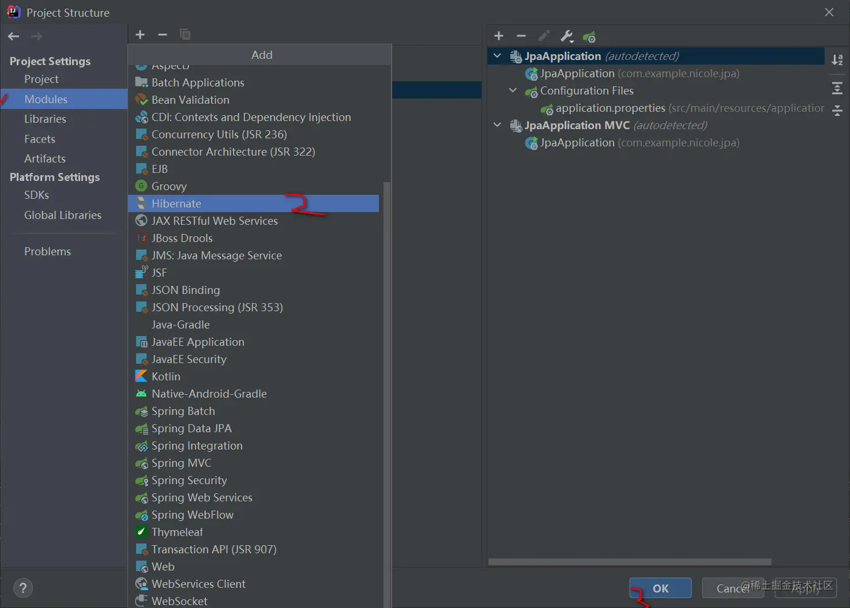Choose Batch Applications from the Add list
The width and height of the screenshot is (850, 608).
pyautogui.click(x=253, y=82)
